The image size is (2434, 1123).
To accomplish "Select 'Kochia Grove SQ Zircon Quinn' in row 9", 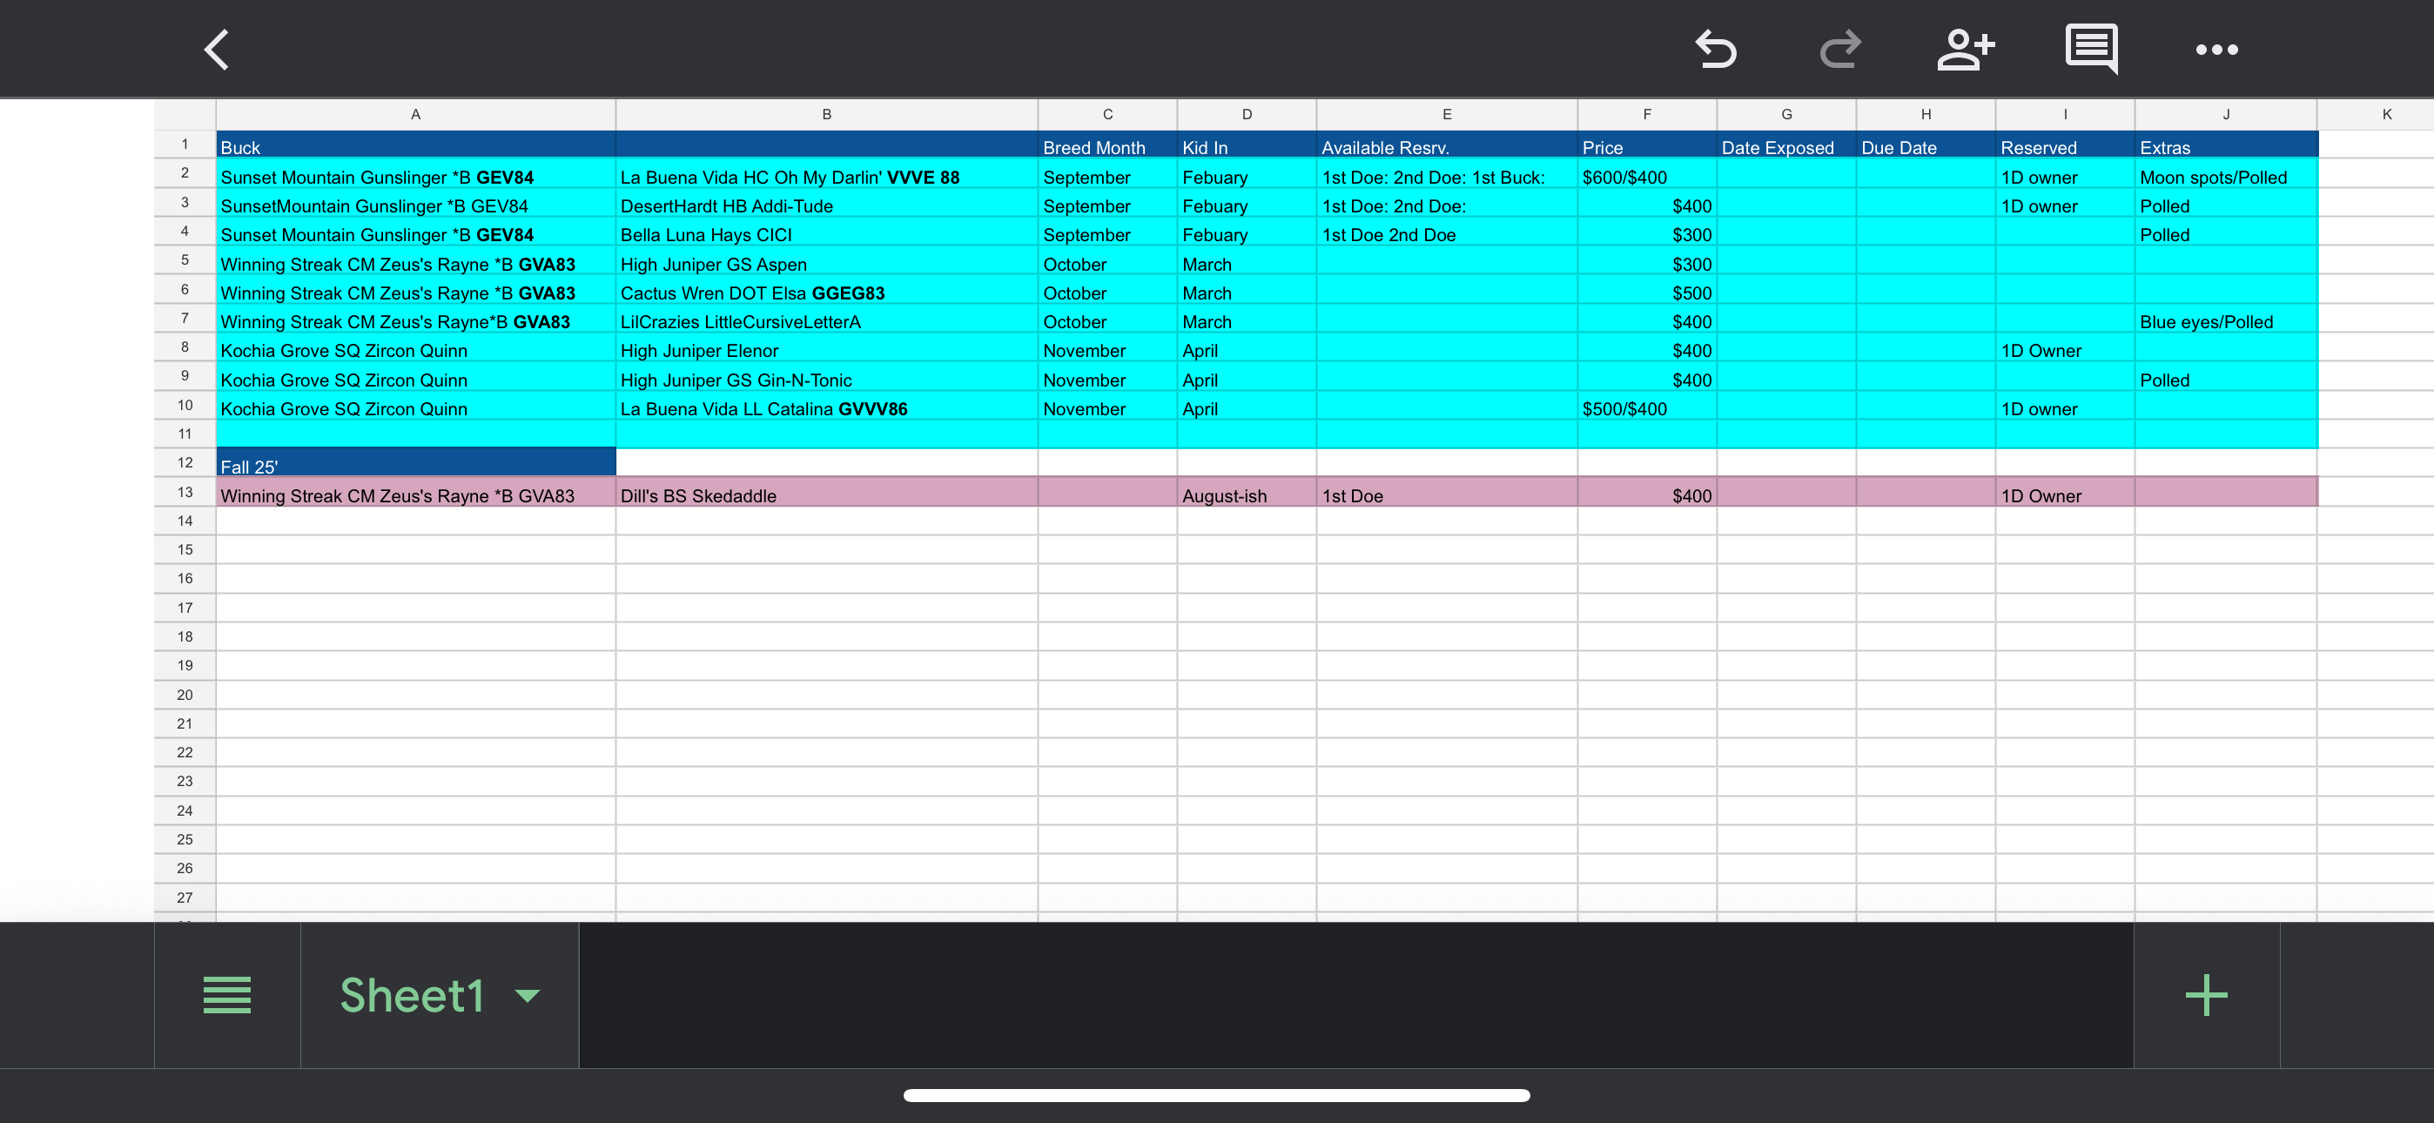I will click(x=416, y=376).
